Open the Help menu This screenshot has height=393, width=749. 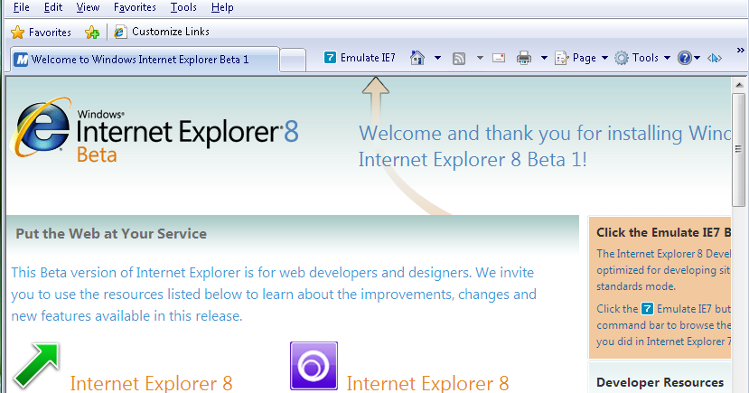[x=222, y=7]
